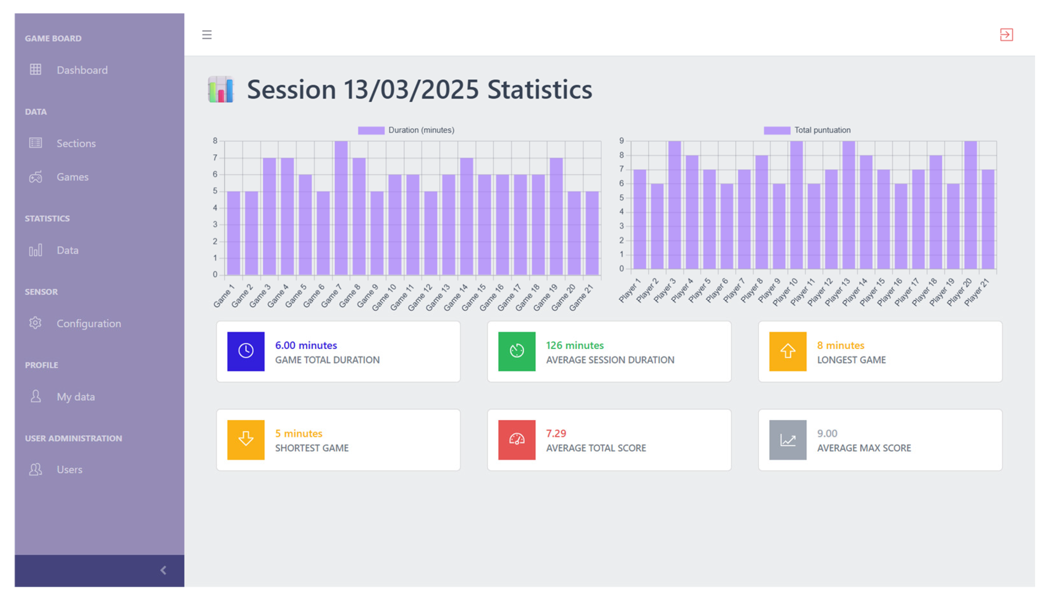Click the hamburger menu icon

(x=207, y=35)
